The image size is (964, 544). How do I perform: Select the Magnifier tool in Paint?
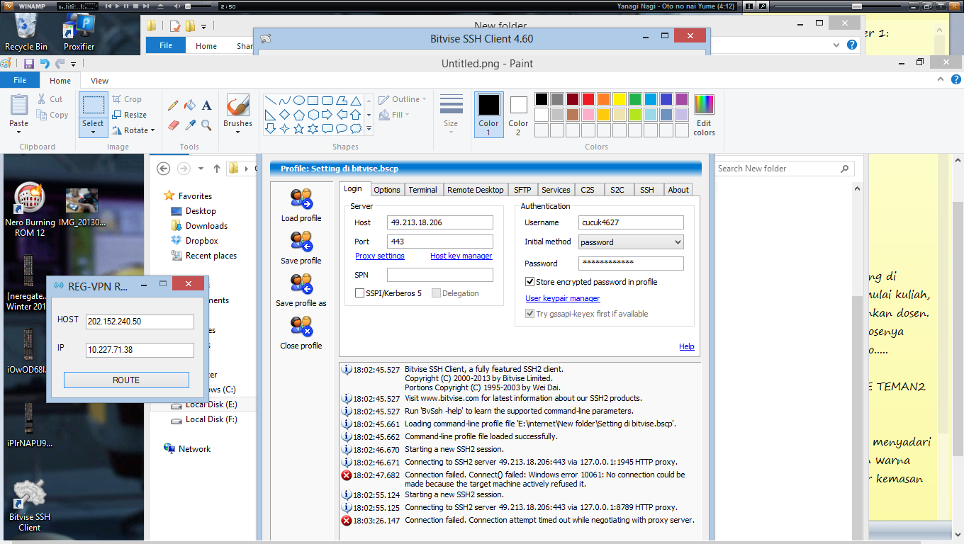coord(206,125)
